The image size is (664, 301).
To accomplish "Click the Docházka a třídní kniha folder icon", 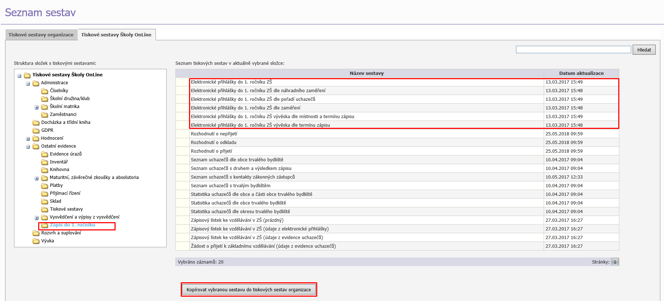I will 36,122.
